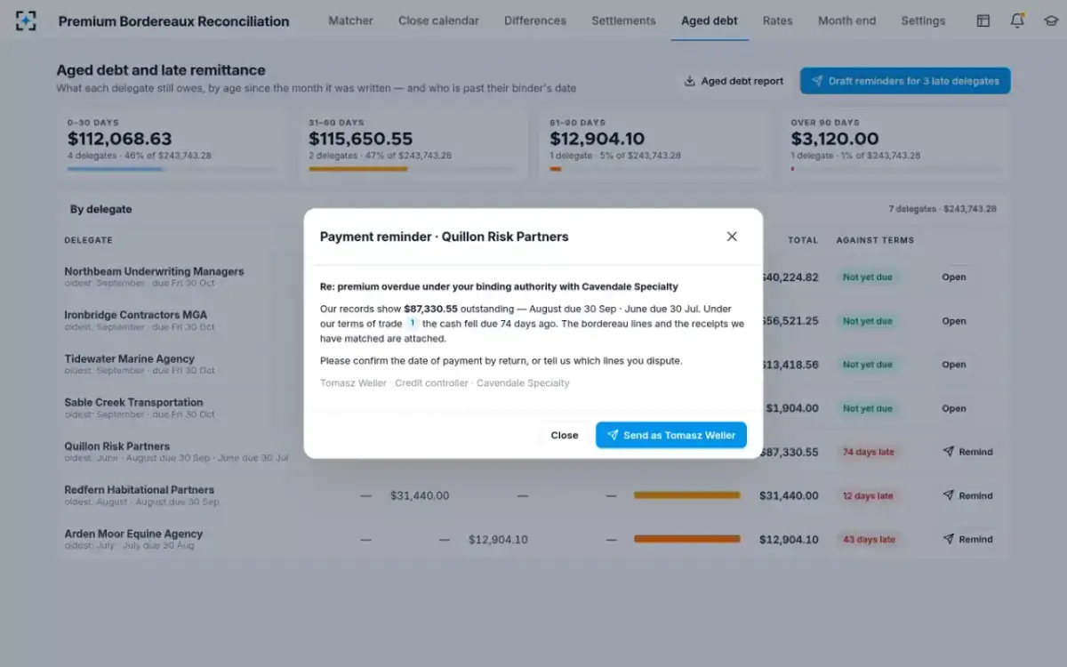Viewport: 1067px width, 667px height.
Task: Click the download icon on Aged debt report
Action: pos(689,81)
